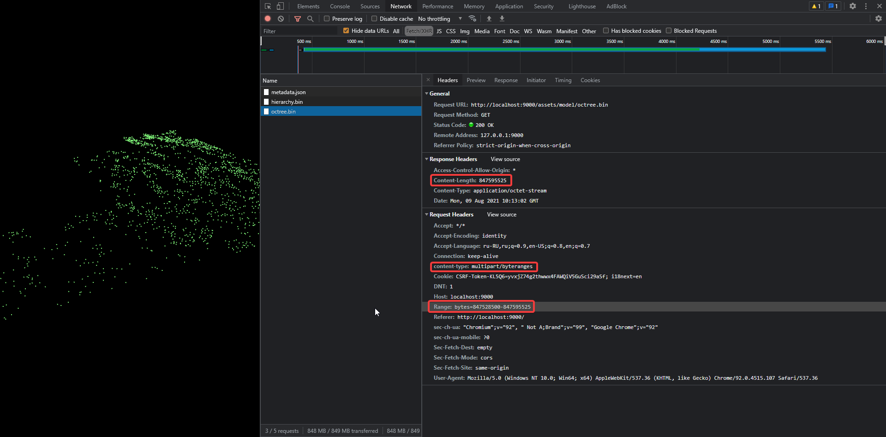Import a HAR file
This screenshot has width=886, height=437.
(x=489, y=18)
